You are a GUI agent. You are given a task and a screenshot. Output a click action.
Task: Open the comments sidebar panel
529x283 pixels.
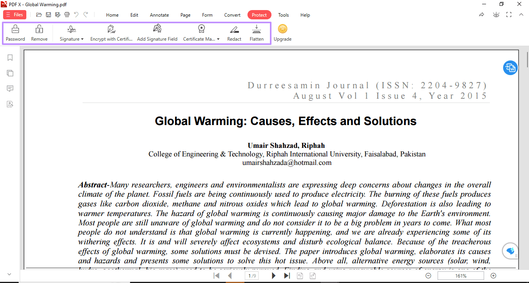coord(10,89)
